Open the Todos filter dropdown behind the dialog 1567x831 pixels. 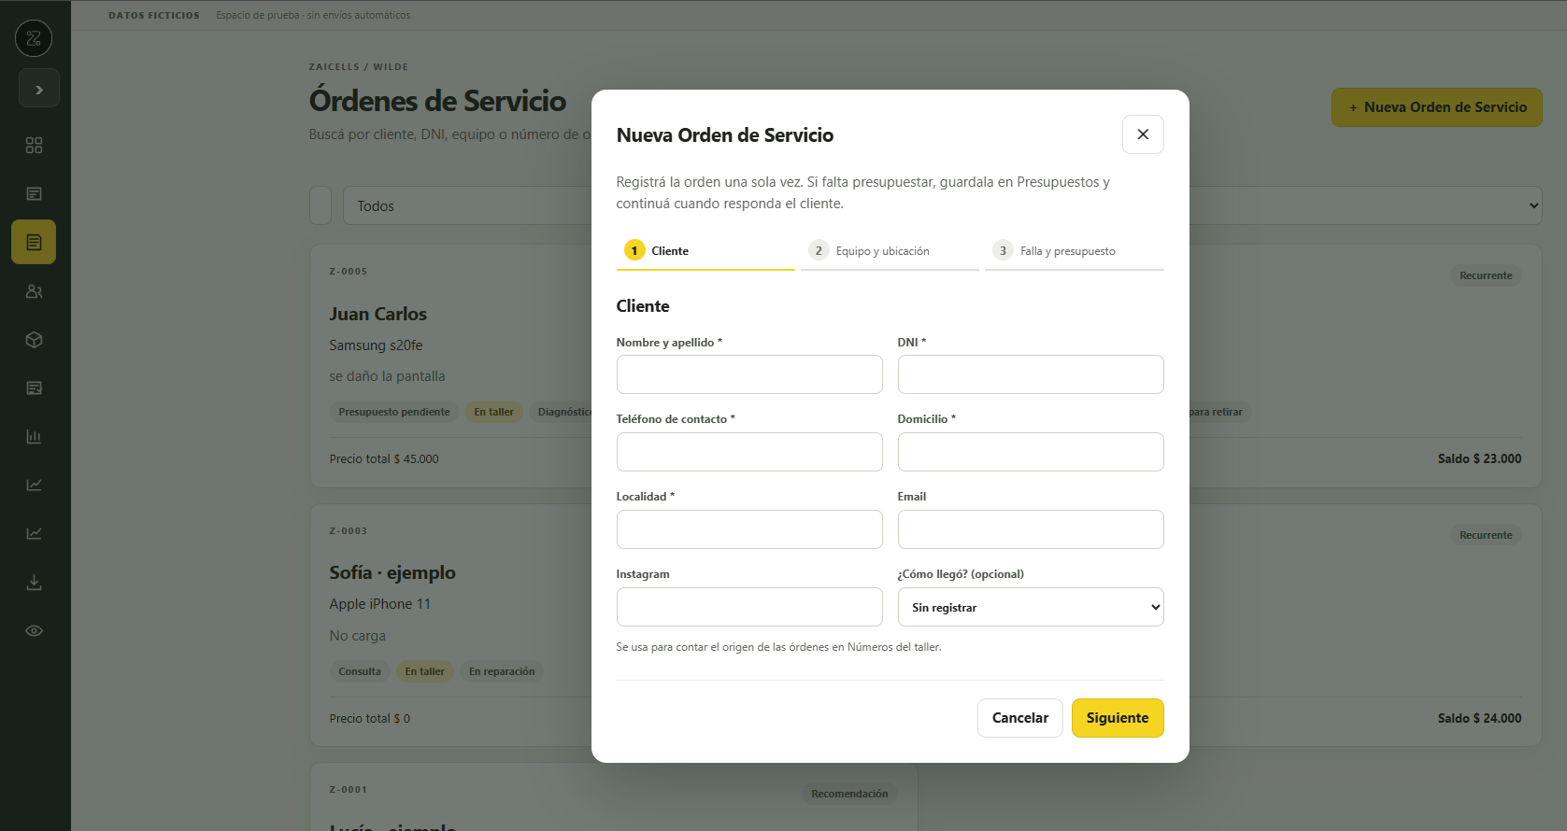(x=943, y=205)
